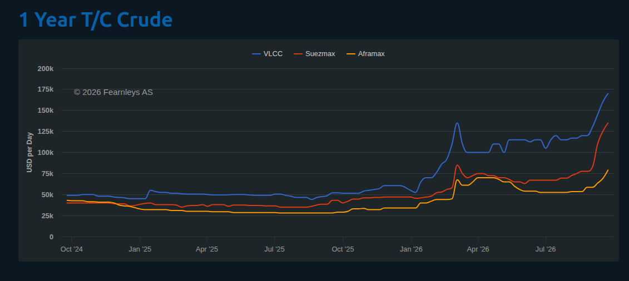
Task: Select the Oct '24 x-axis label
Action: click(x=71, y=249)
